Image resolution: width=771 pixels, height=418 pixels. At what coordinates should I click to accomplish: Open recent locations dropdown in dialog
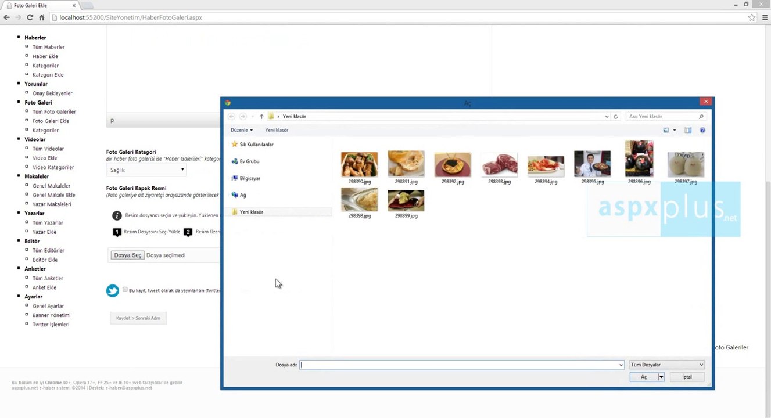(252, 117)
